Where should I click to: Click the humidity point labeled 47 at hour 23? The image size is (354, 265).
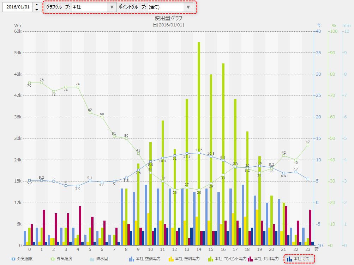tap(308, 145)
